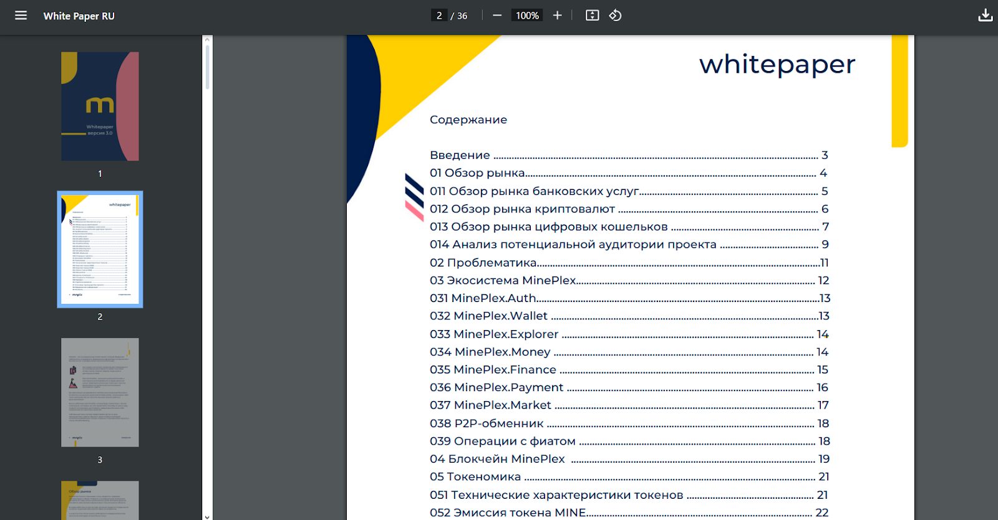998x520 pixels.
Task: Click the '036 MinePlex.Payment' contents line
Action: click(x=629, y=387)
